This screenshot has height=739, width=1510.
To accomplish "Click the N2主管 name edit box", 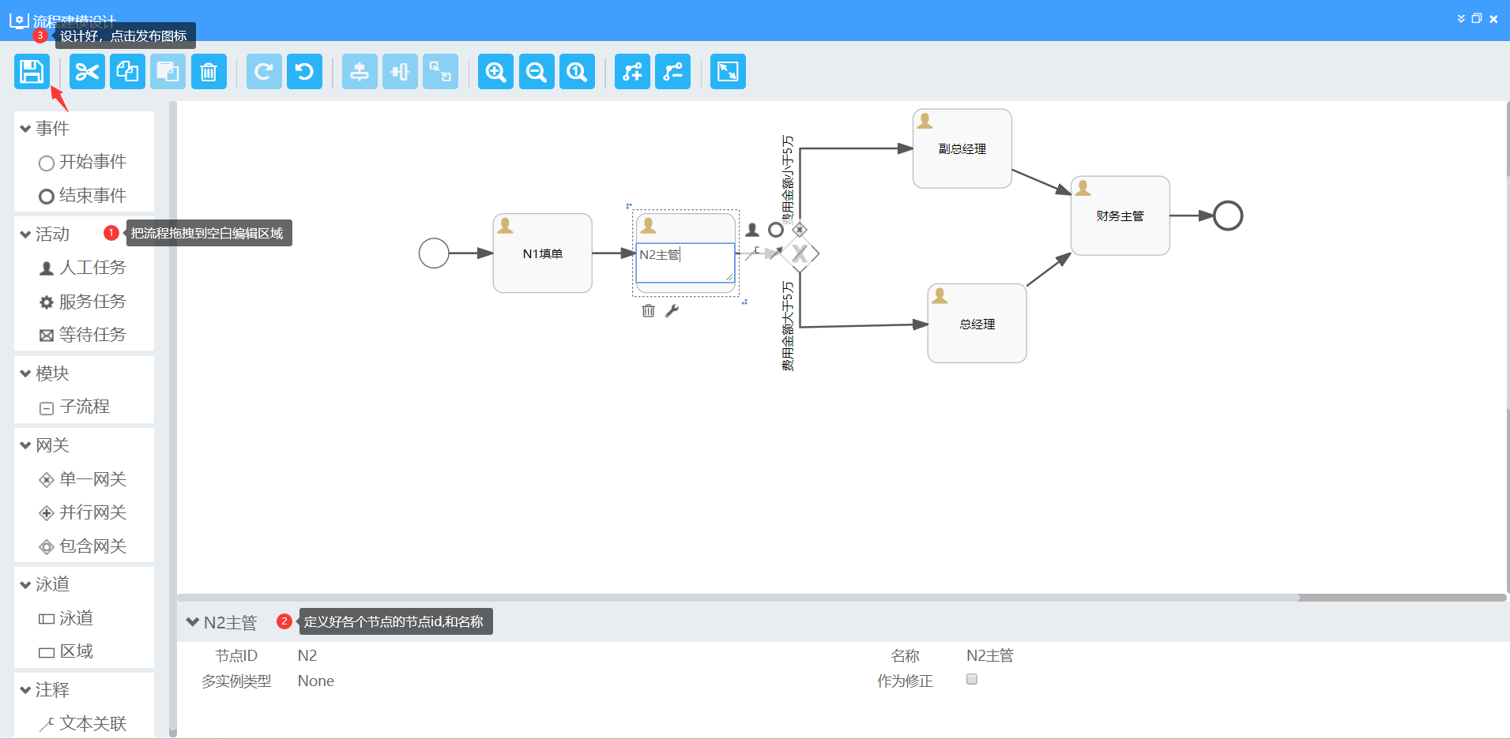I will (686, 263).
